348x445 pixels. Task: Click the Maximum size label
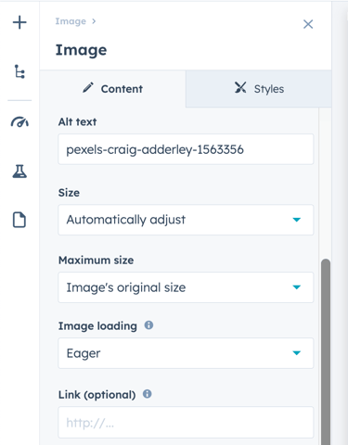(96, 261)
